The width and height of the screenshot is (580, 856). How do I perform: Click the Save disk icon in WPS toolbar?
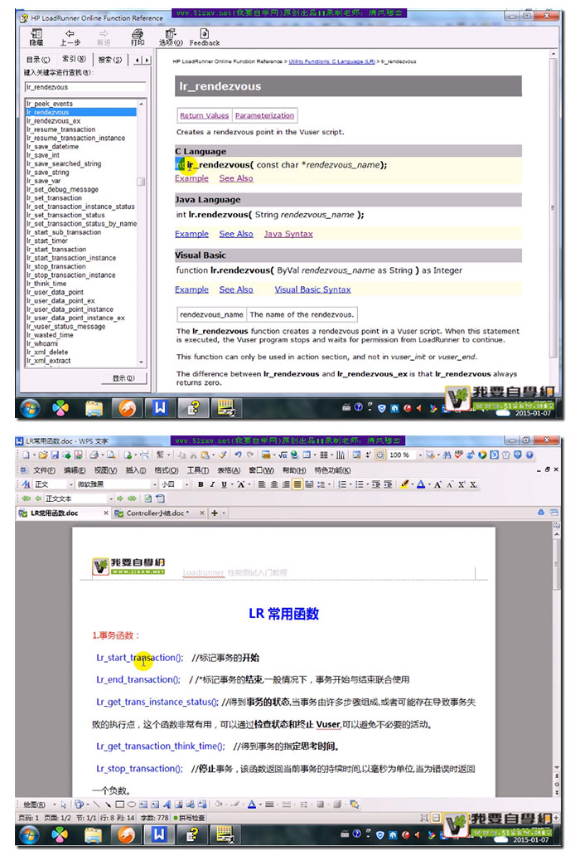coord(55,455)
